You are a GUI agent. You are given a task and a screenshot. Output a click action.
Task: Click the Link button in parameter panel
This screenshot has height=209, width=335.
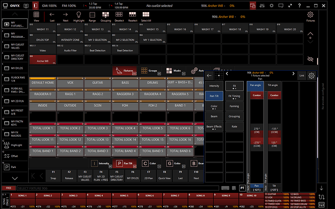[x=301, y=76]
